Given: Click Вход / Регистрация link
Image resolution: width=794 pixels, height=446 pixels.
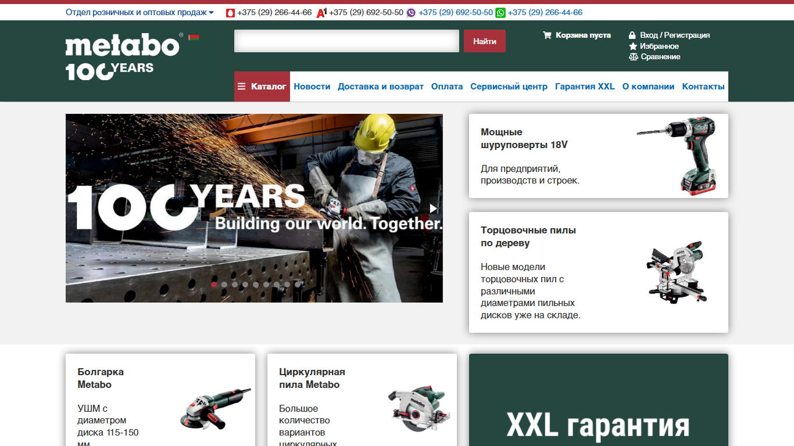Looking at the screenshot, I should coord(675,35).
